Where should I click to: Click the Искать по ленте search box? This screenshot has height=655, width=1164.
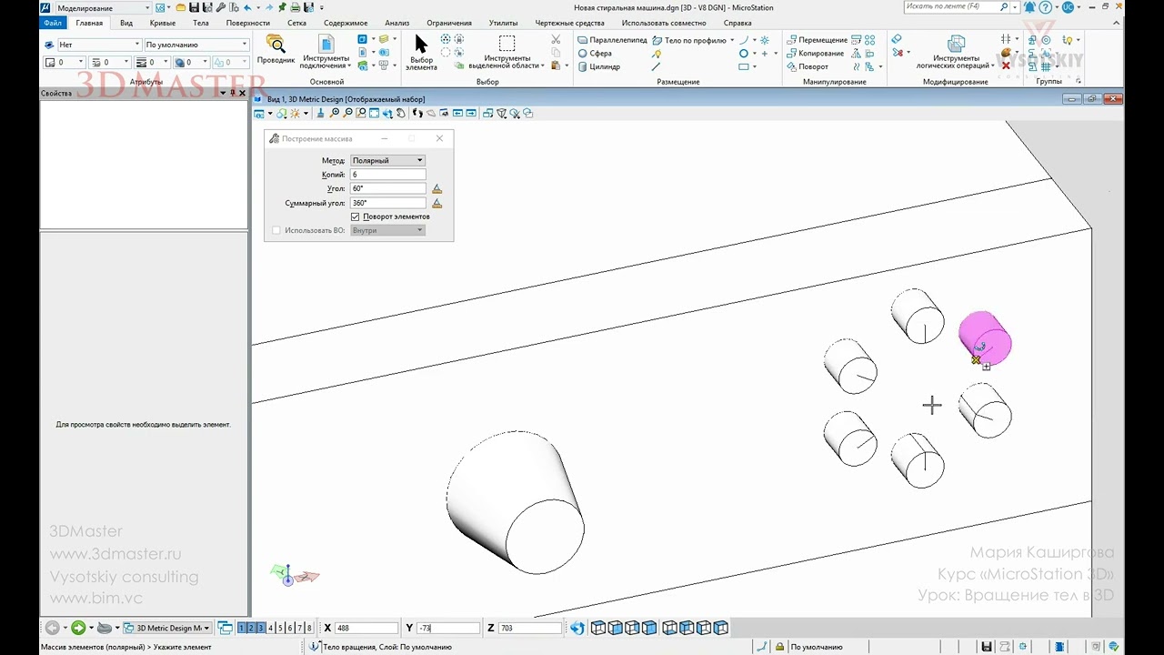click(x=958, y=7)
